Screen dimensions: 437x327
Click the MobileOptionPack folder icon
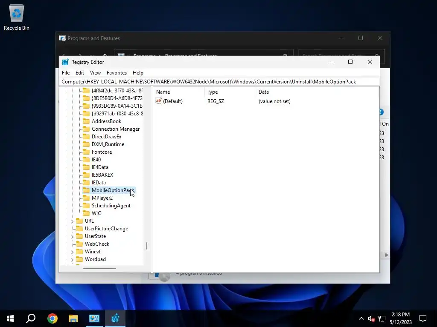coord(86,190)
